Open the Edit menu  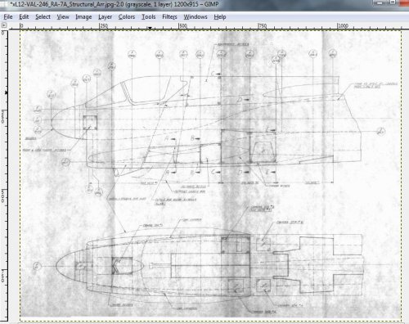pos(24,17)
